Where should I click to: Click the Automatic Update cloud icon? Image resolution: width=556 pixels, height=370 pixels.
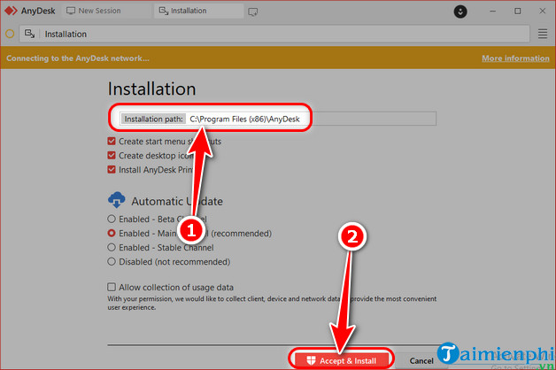115,200
